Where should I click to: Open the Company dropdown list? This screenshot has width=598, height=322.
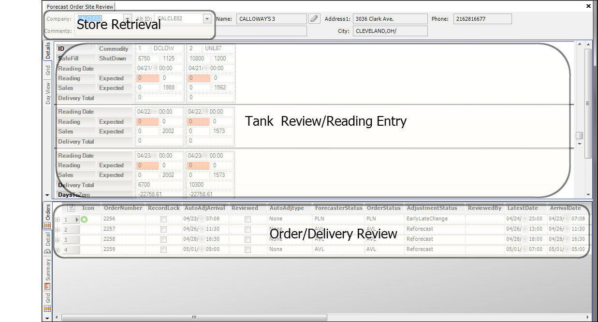pyautogui.click(x=127, y=19)
